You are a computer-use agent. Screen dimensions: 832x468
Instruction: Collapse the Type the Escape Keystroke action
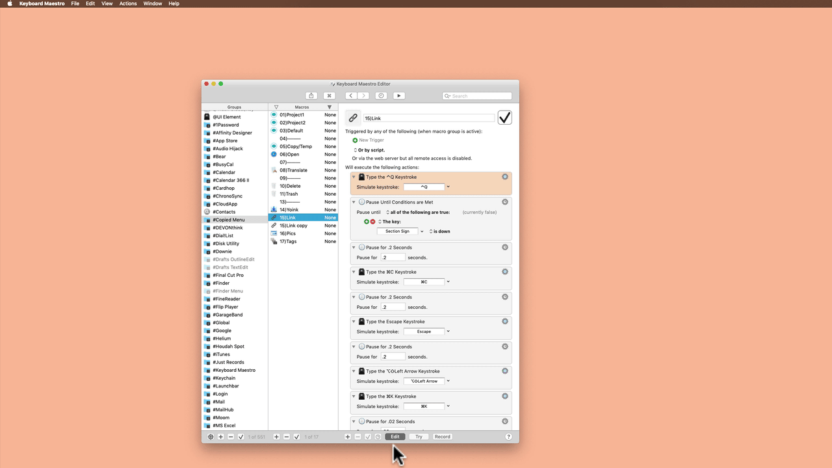point(354,322)
